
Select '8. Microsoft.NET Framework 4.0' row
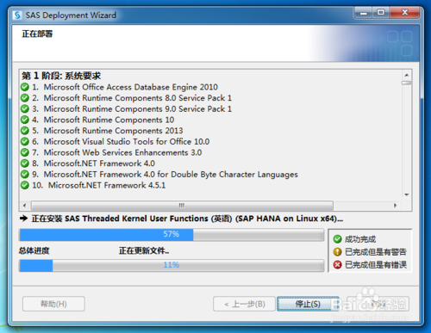[93, 163]
